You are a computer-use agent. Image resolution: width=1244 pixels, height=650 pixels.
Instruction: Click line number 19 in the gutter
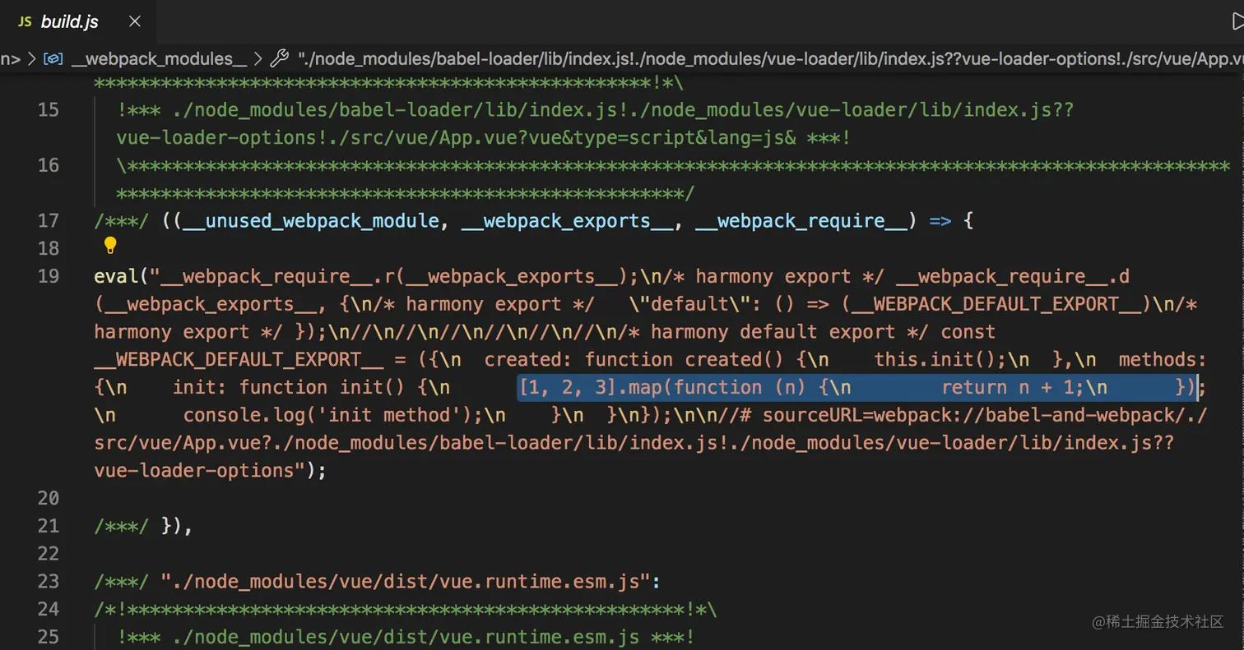click(49, 276)
